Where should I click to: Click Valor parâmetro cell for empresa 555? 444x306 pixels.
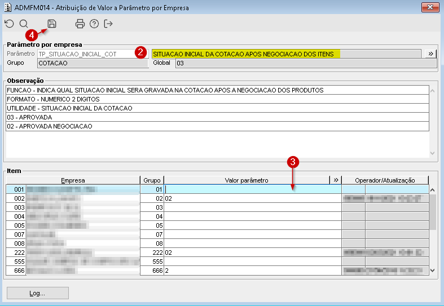[253, 261]
